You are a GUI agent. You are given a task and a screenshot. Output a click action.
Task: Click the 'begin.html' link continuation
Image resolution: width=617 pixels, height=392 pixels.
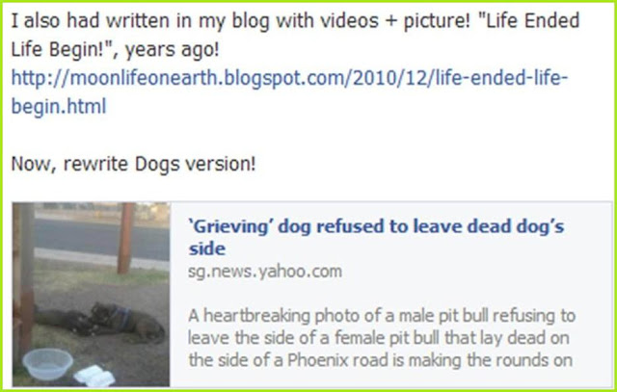[x=59, y=106]
